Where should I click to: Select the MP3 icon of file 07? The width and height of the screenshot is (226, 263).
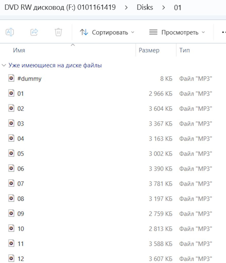point(11,183)
